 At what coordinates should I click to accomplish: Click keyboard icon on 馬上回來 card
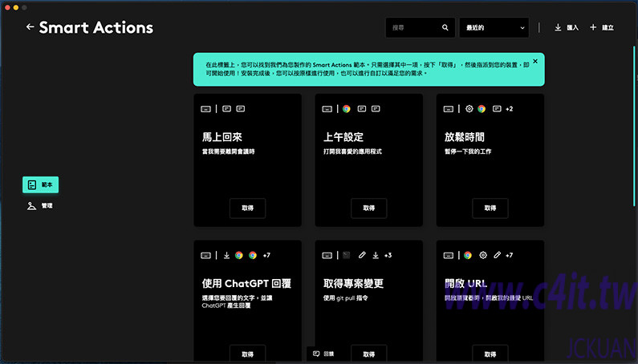tap(206, 109)
